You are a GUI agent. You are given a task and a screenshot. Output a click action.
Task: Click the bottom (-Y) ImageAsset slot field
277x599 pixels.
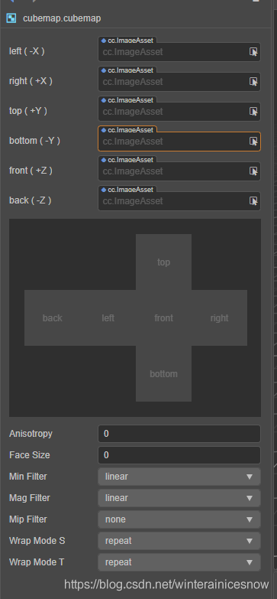[179, 142]
